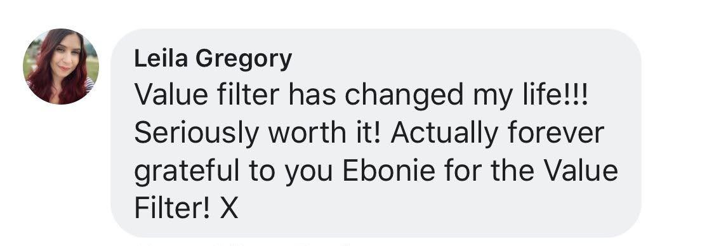Click the Leila Gregory name link

213,59
